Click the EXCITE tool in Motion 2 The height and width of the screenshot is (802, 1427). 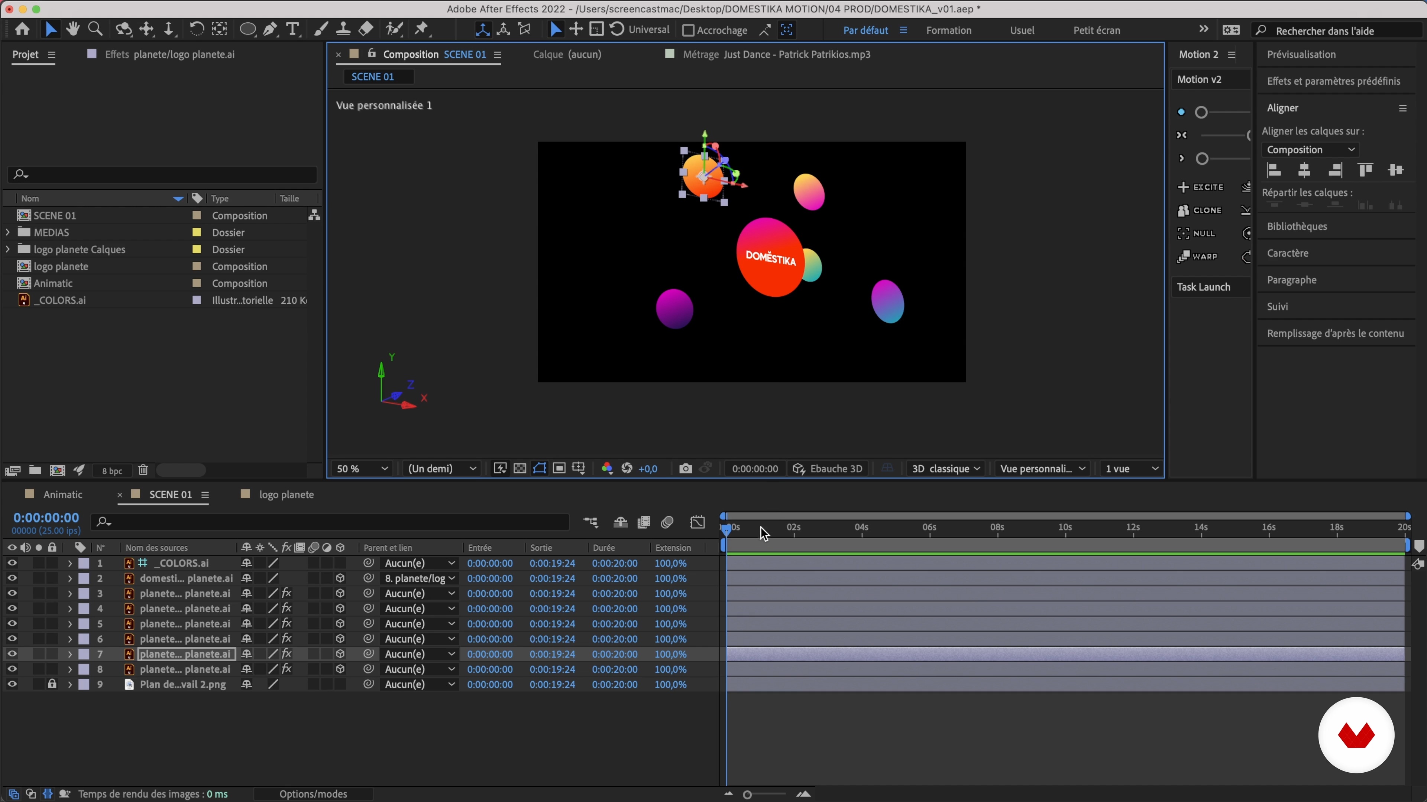point(1200,187)
